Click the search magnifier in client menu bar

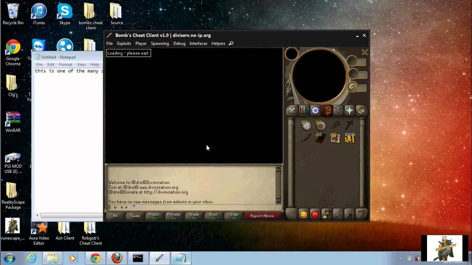coord(231,43)
